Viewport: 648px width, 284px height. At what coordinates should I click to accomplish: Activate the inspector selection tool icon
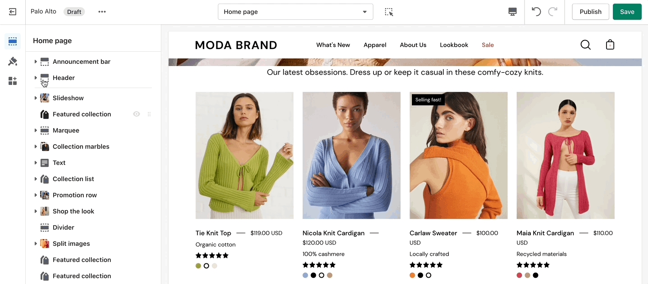click(x=389, y=12)
